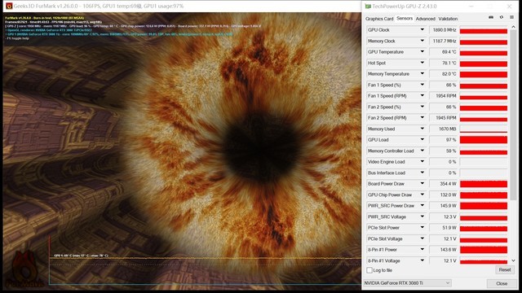522x293 pixels.
Task: Open the Memory Used sensor dropdown
Action: (422, 129)
